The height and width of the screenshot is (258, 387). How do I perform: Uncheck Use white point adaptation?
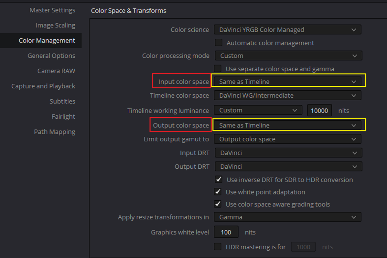(x=218, y=192)
